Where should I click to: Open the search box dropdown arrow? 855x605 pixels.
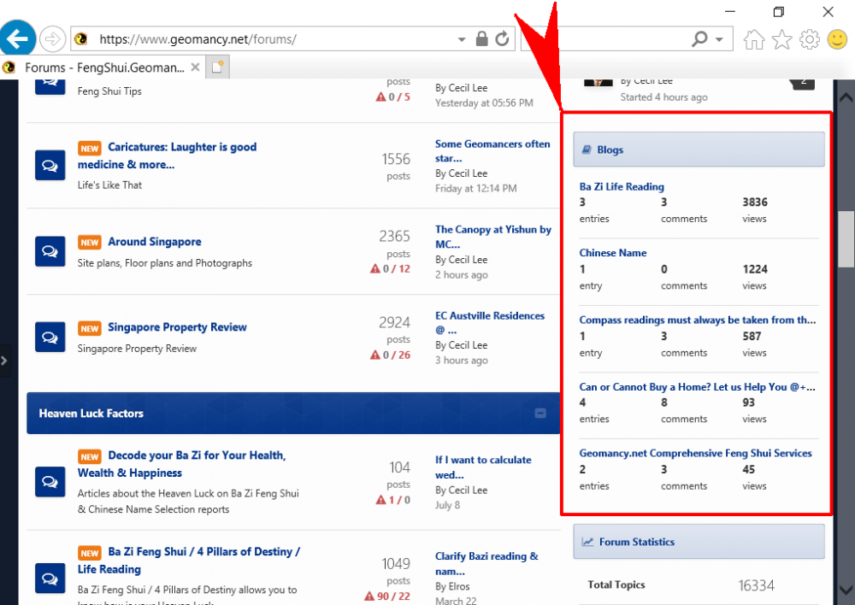(719, 39)
